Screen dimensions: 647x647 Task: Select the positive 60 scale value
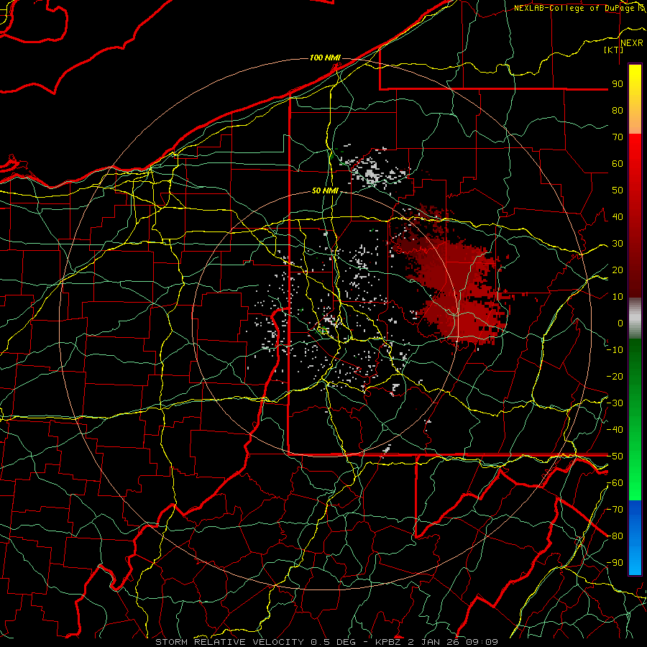point(618,164)
